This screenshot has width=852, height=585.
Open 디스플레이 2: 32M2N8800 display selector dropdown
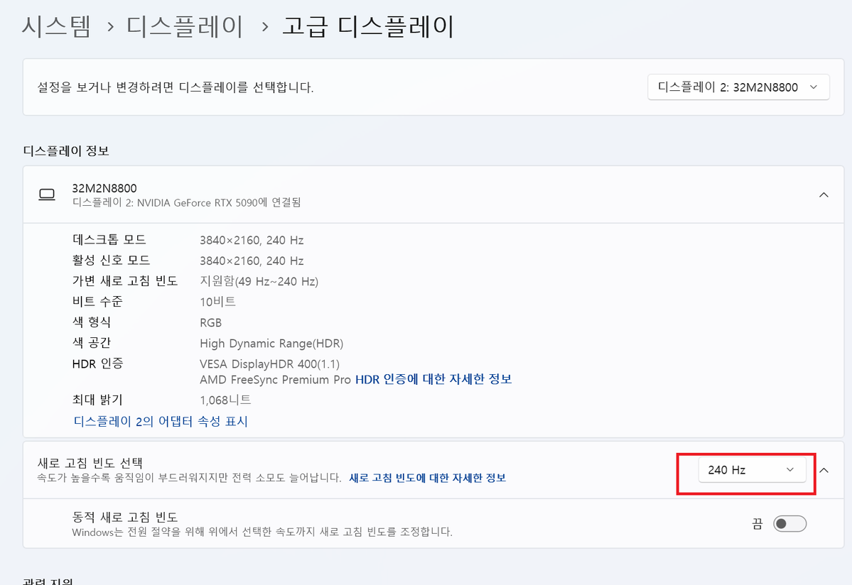click(x=738, y=87)
